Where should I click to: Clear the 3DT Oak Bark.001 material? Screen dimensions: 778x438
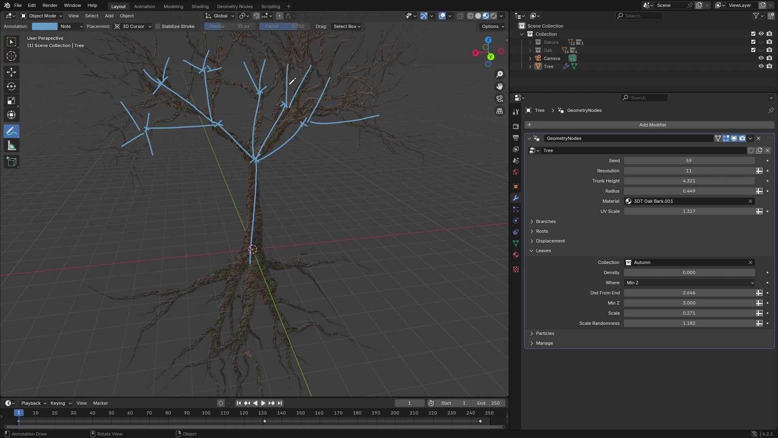pyautogui.click(x=750, y=201)
